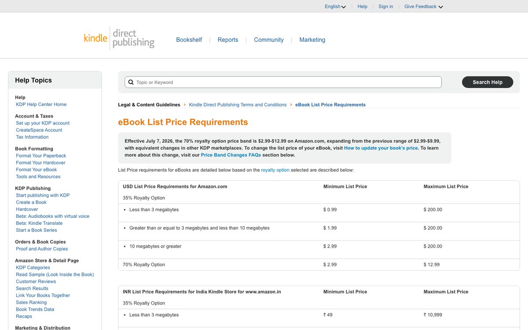Click 'INR List Price Requirements for India Kindle Store' header

202,292
